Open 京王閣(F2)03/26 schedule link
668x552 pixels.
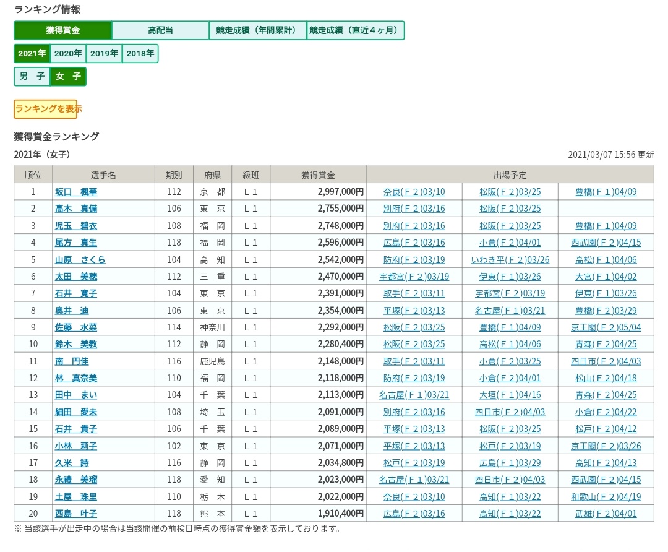(x=606, y=446)
